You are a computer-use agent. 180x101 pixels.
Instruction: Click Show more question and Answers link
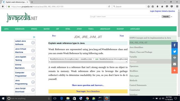(x=88, y=85)
